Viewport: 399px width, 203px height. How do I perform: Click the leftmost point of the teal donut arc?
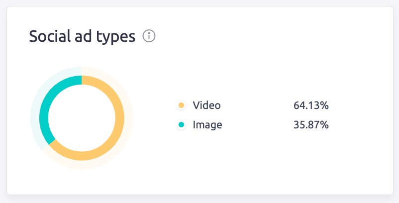(43, 118)
